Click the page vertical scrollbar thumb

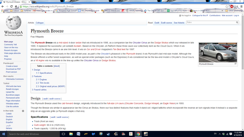[x=242, y=42]
